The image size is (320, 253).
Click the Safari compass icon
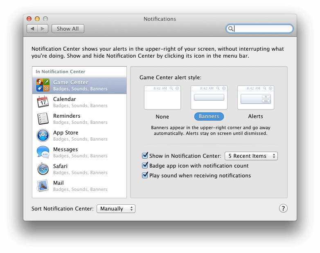[x=43, y=169]
